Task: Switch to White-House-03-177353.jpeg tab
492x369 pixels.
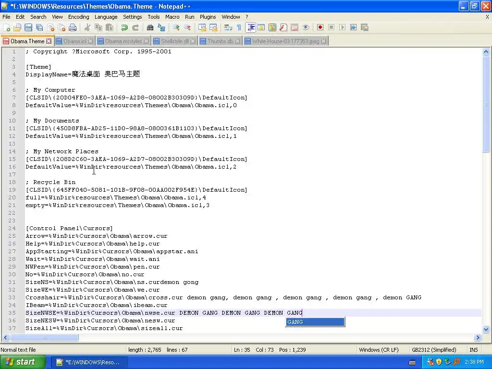Action: (285, 41)
